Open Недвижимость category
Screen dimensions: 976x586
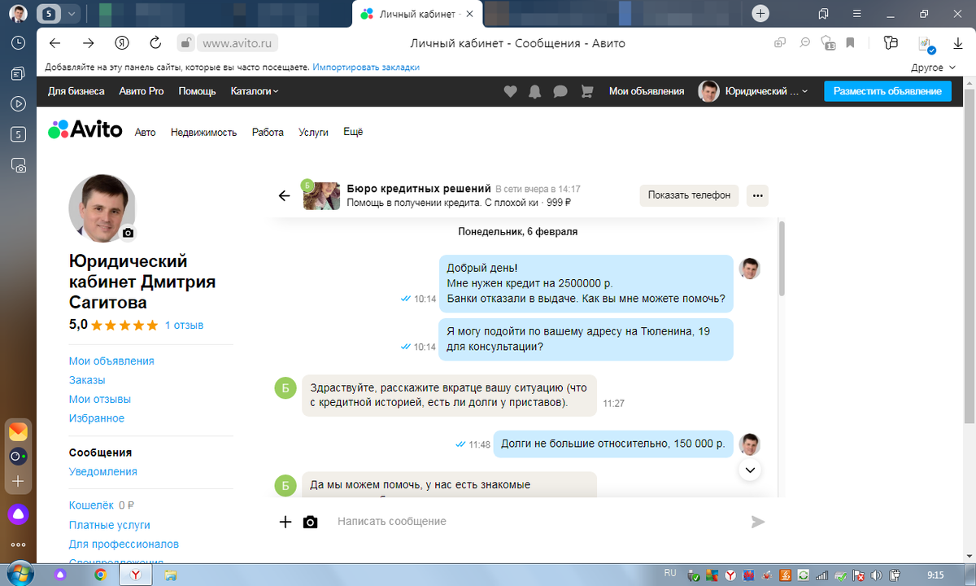(203, 132)
